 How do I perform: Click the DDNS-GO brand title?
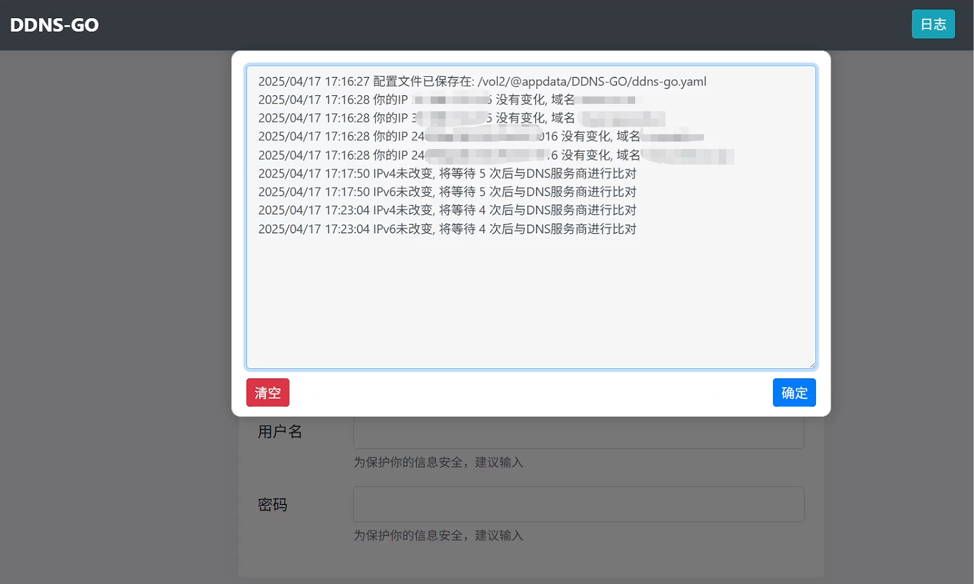[55, 25]
